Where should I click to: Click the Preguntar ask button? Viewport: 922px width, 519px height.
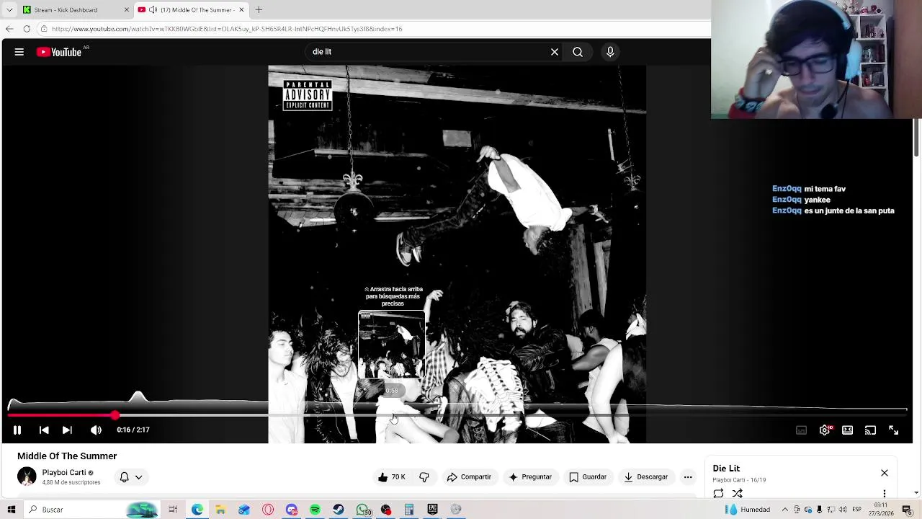530,477
